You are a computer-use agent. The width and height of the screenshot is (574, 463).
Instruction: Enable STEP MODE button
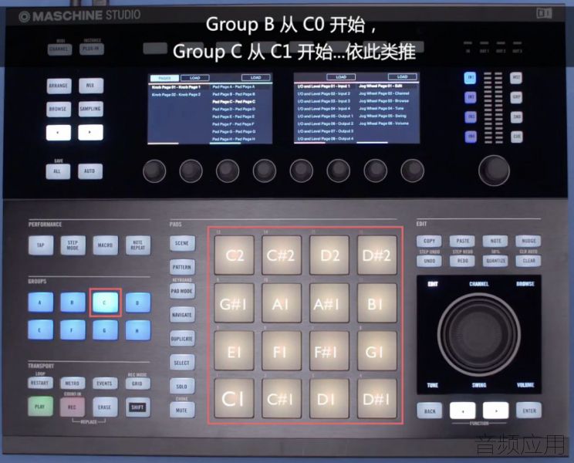pyautogui.click(x=73, y=245)
